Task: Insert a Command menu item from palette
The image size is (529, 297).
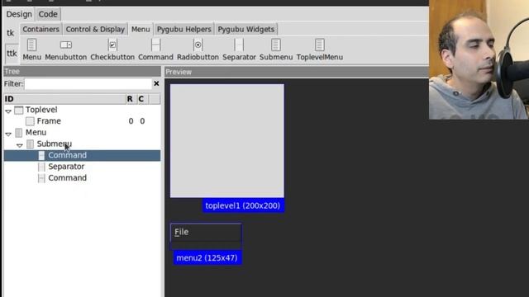Action: (155, 49)
